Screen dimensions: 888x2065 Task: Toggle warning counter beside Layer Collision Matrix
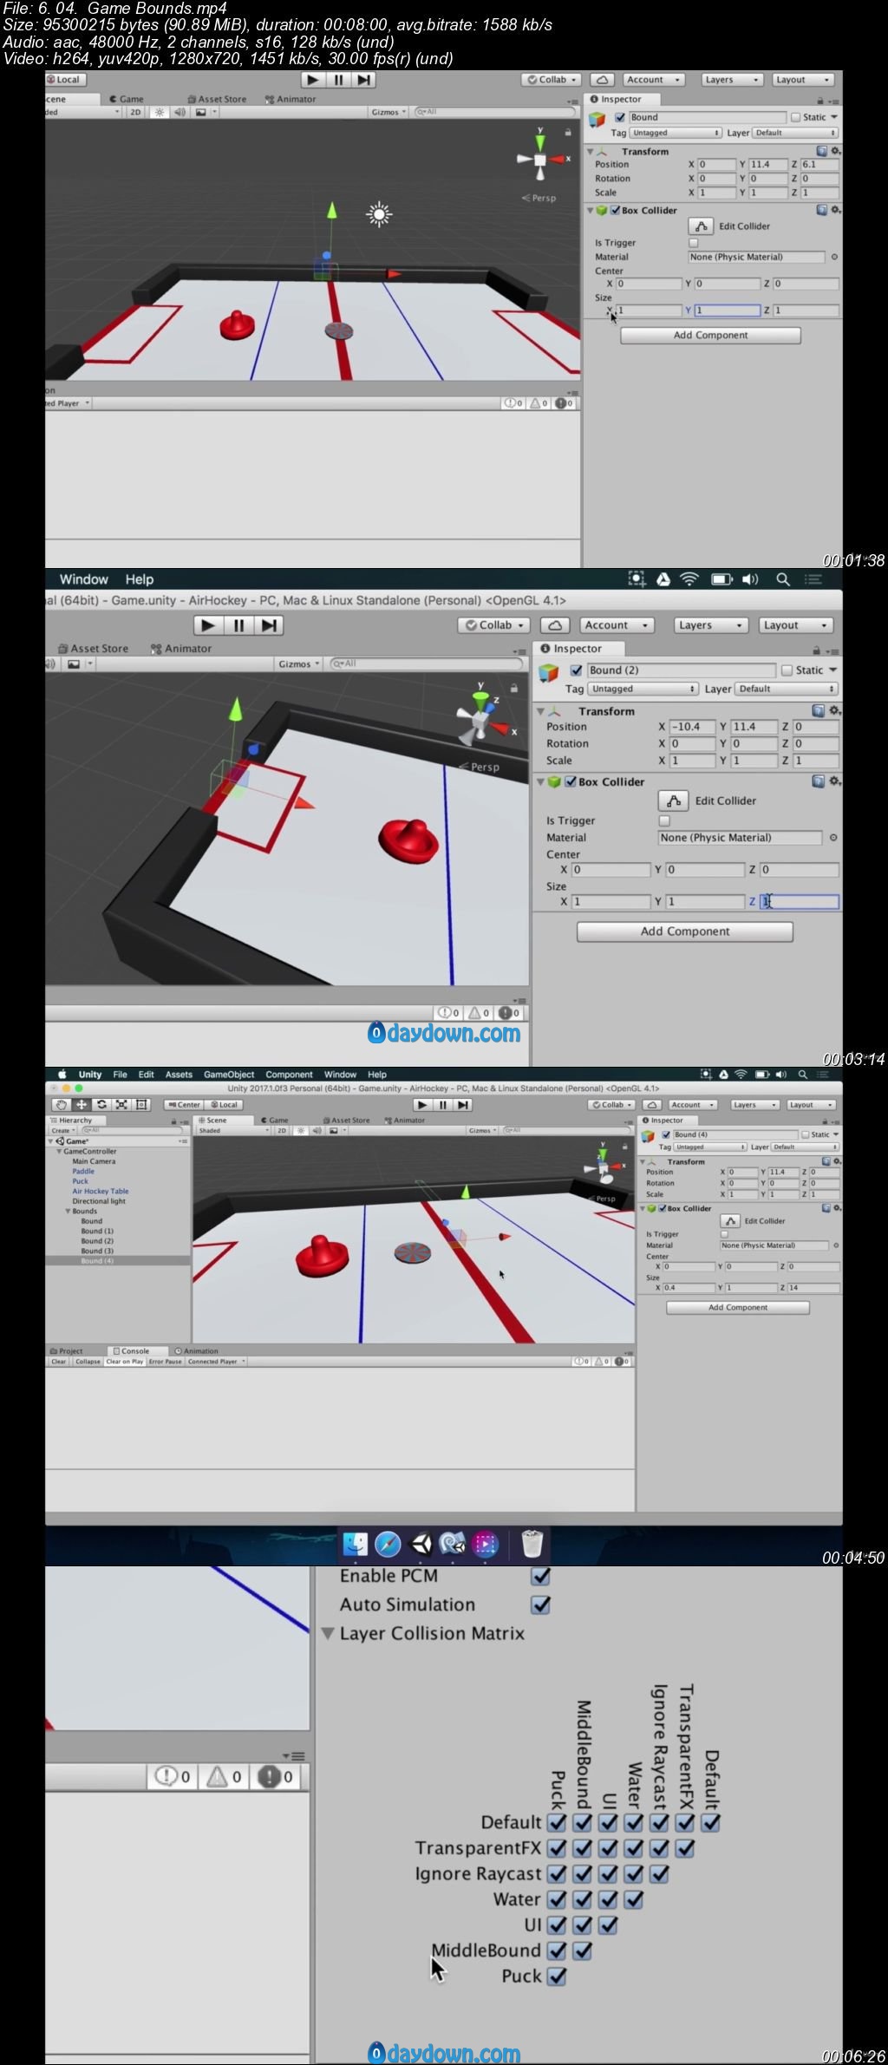(225, 1776)
